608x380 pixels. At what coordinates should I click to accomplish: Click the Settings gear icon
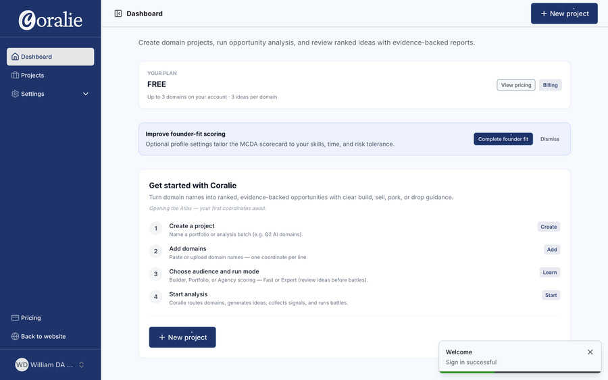pos(15,94)
